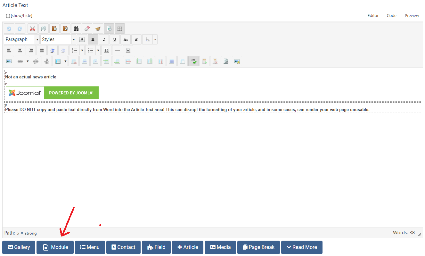This screenshot has height=256, width=425.
Task: Open Find and Replace binoculars tool
Action: click(x=76, y=29)
